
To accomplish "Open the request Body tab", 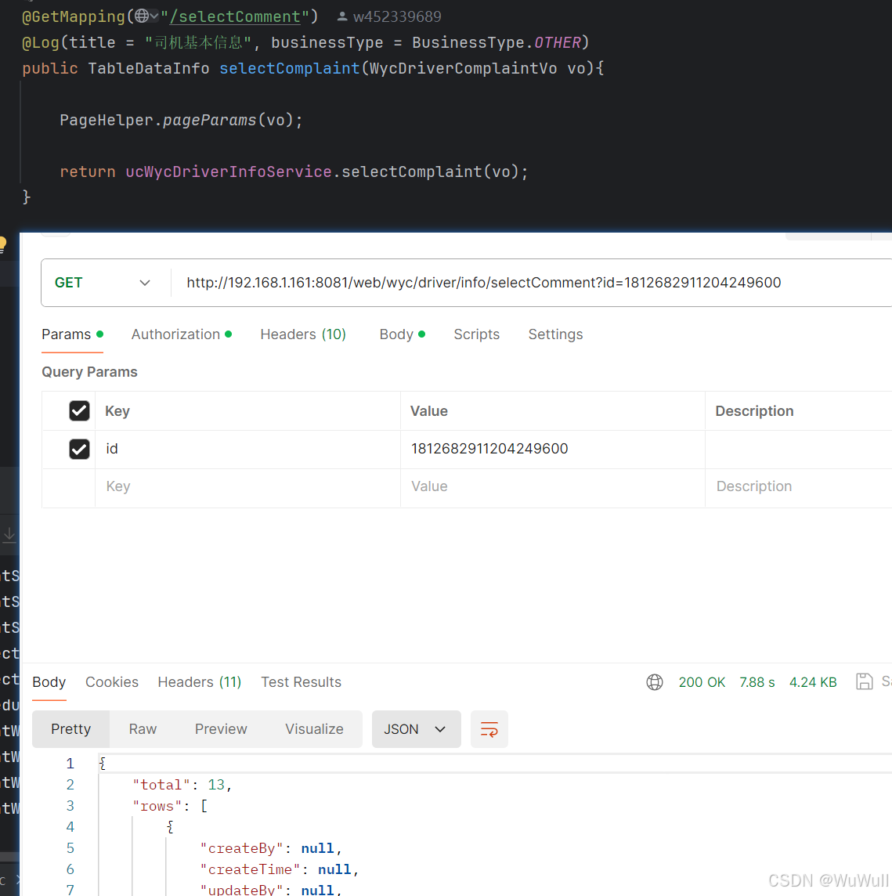I will point(402,334).
